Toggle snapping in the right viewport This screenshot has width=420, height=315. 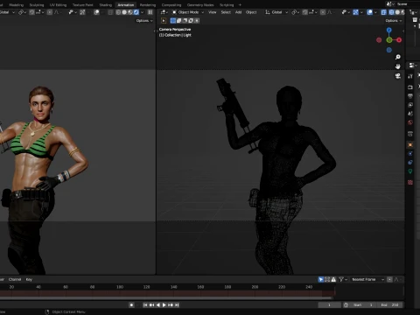click(304, 12)
